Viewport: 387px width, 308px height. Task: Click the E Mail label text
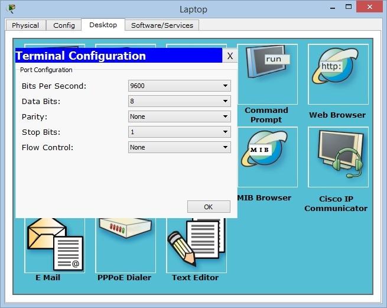pyautogui.click(x=48, y=277)
